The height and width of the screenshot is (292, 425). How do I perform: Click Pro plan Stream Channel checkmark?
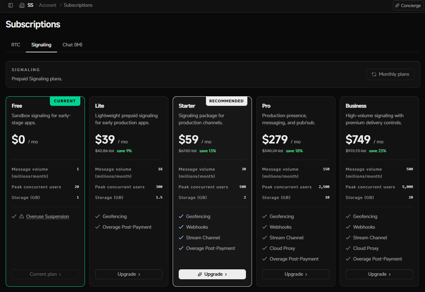coord(264,238)
